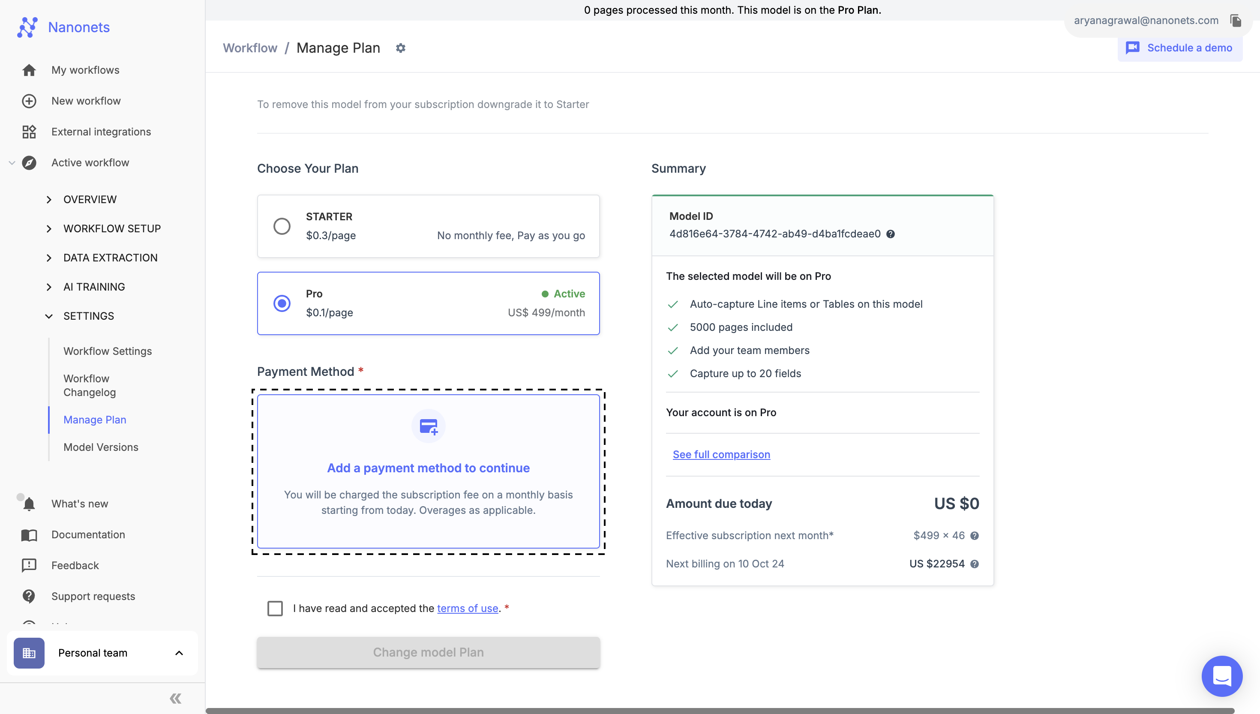
Task: Click Workflow breadcrumb link
Action: click(250, 48)
